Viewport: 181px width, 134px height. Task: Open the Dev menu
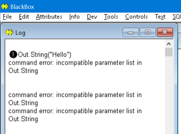coord(92,17)
